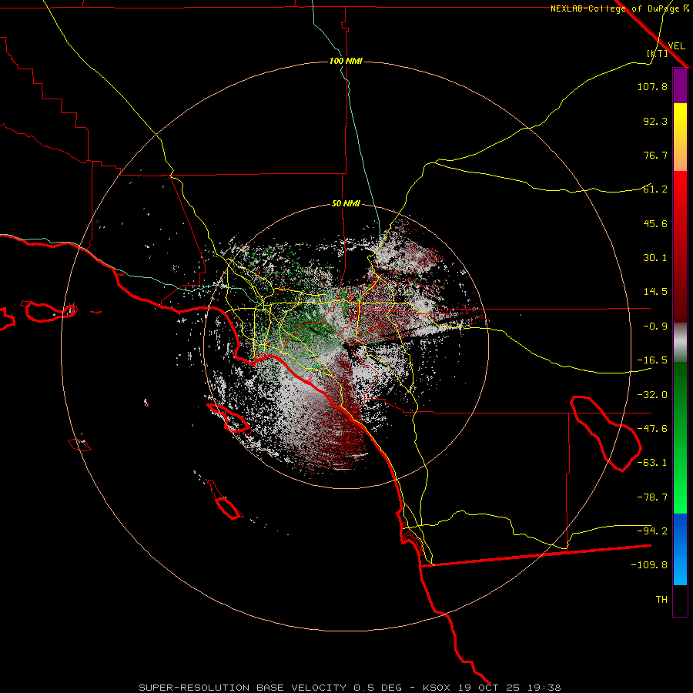Screen dimensions: 693x693
Task: Click the 100 NMI range ring label
Action: pyautogui.click(x=346, y=61)
